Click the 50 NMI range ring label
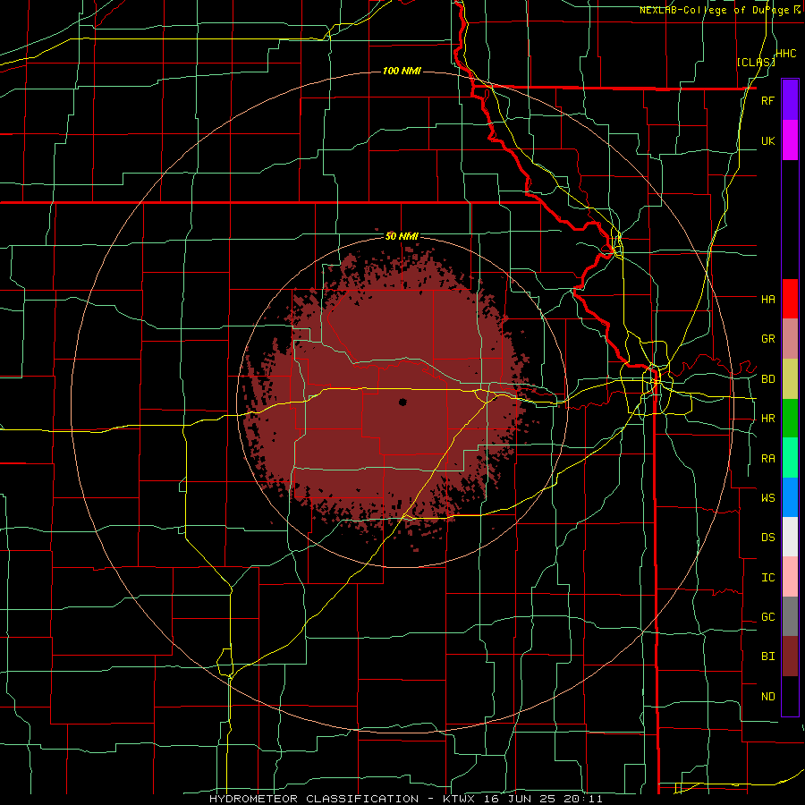This screenshot has height=805, width=805. pos(402,236)
